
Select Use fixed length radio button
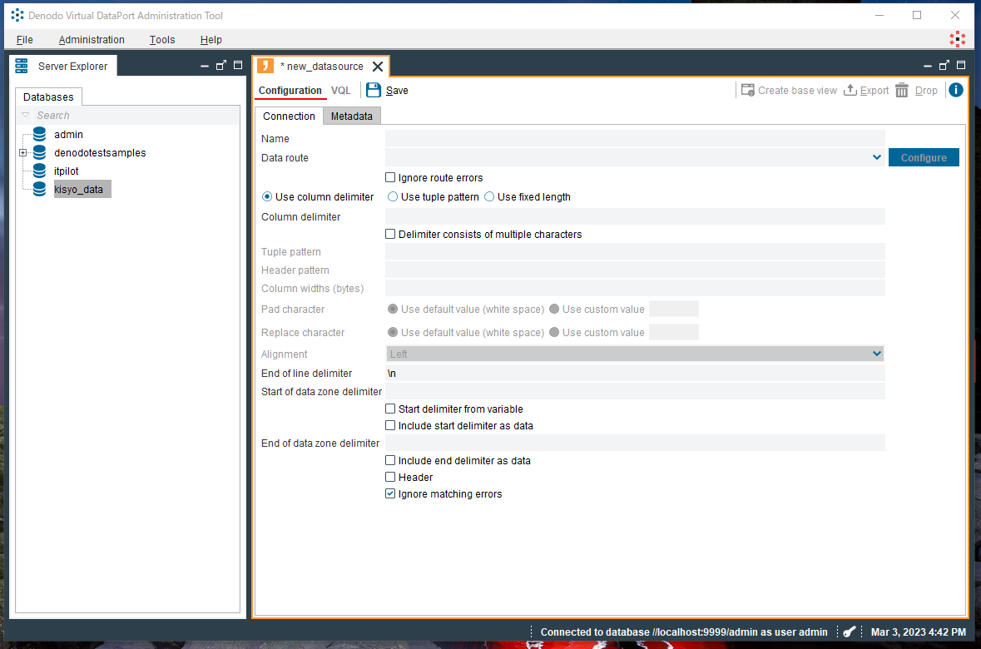[489, 196]
